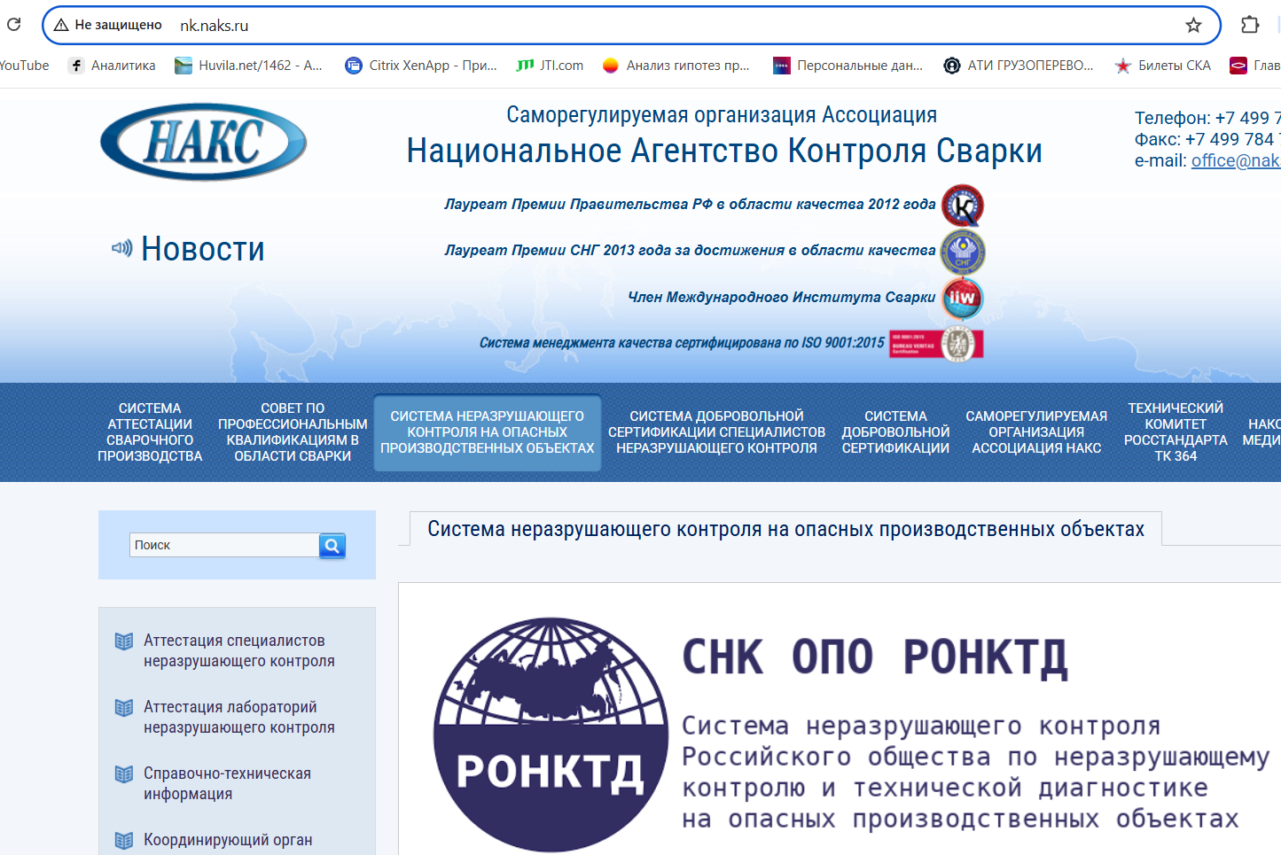Click the IIW member badge icon

click(x=962, y=298)
